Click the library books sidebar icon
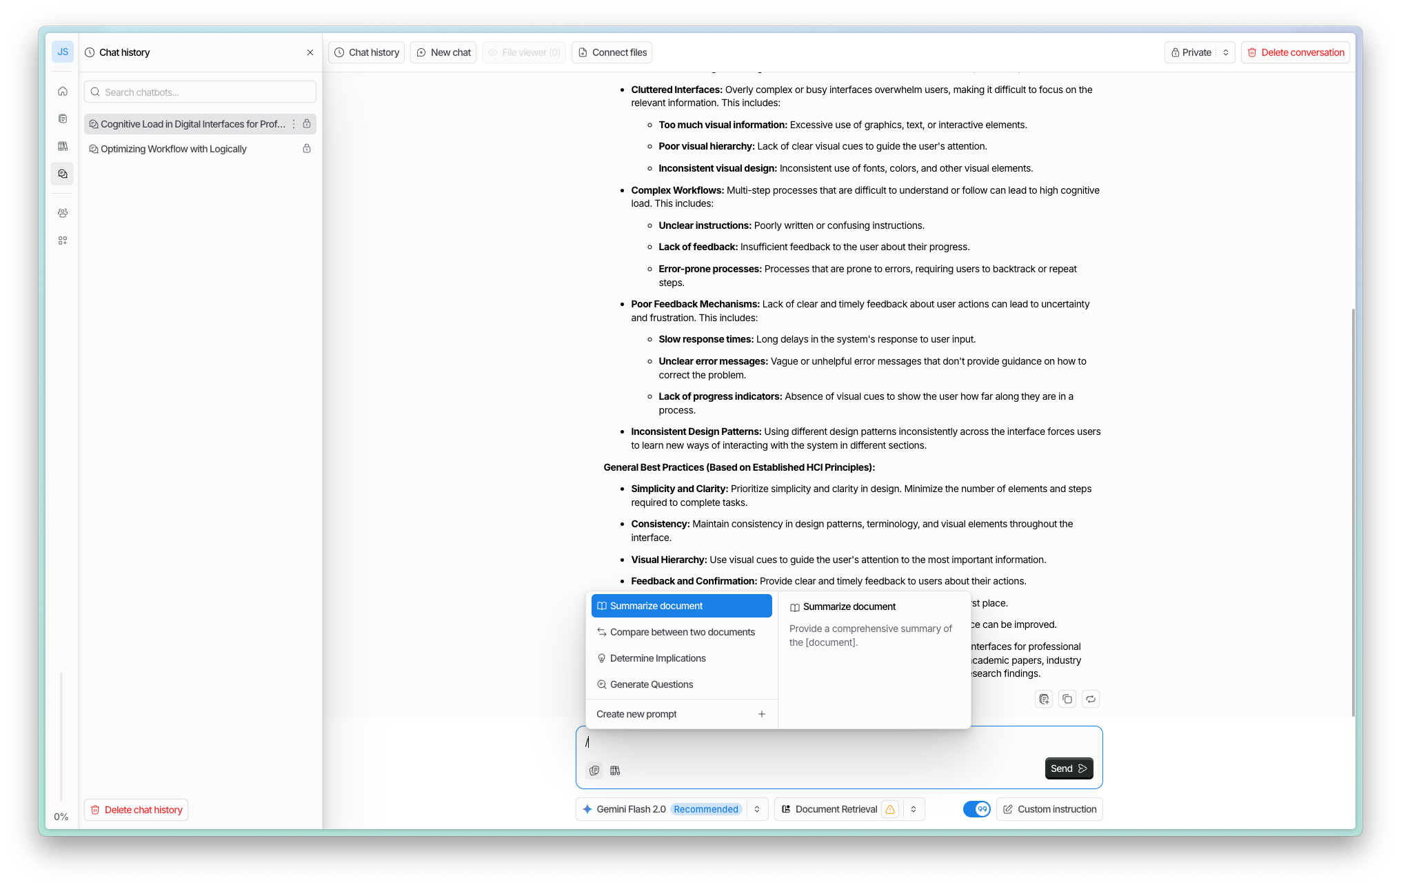Image resolution: width=1401 pixels, height=887 pixels. tap(63, 146)
